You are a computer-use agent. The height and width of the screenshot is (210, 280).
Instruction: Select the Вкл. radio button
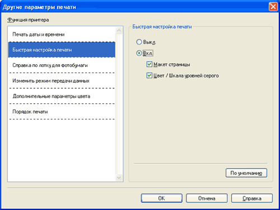[x=139, y=53]
